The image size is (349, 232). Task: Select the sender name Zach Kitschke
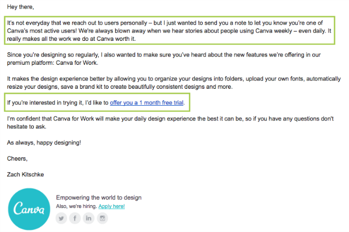click(26, 174)
